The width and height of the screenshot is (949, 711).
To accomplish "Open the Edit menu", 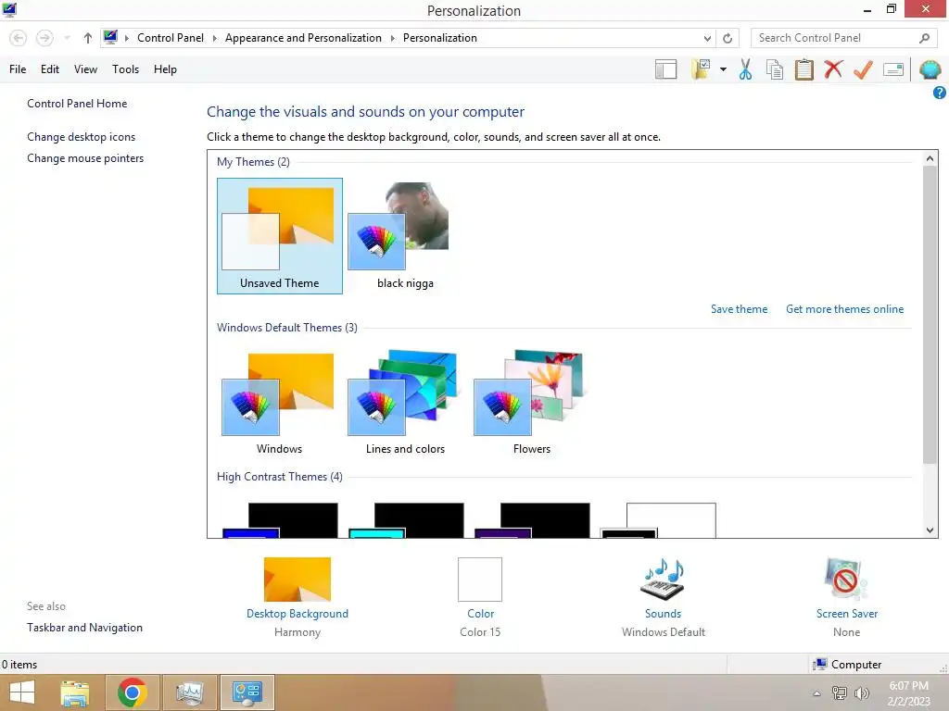I will pos(50,69).
